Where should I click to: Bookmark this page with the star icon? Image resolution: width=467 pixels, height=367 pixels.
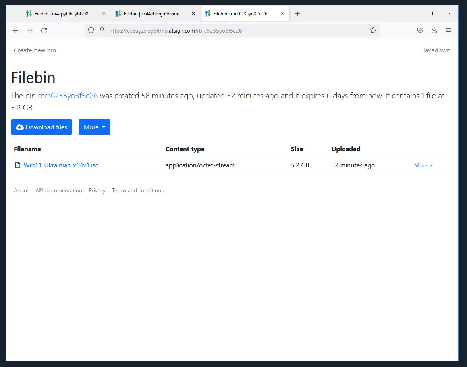[x=373, y=31]
